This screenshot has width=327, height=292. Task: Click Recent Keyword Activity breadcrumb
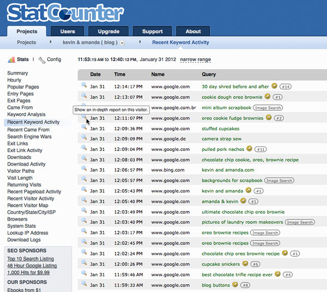coord(180,42)
